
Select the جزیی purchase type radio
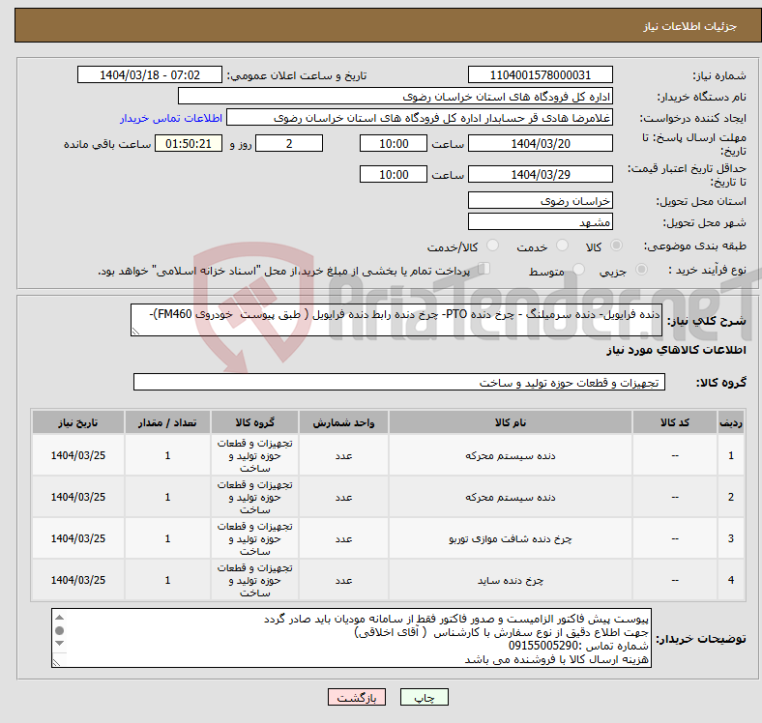click(x=641, y=270)
